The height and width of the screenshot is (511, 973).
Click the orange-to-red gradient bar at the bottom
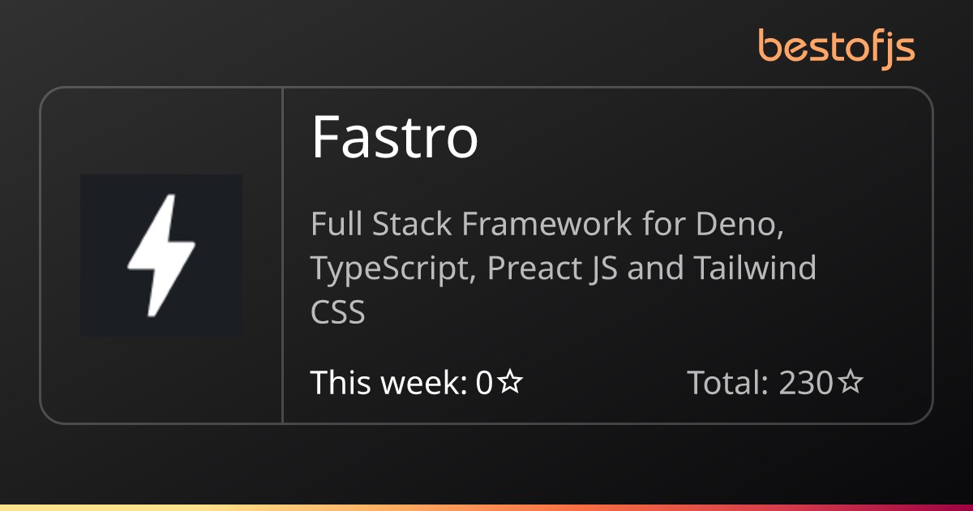(486, 508)
